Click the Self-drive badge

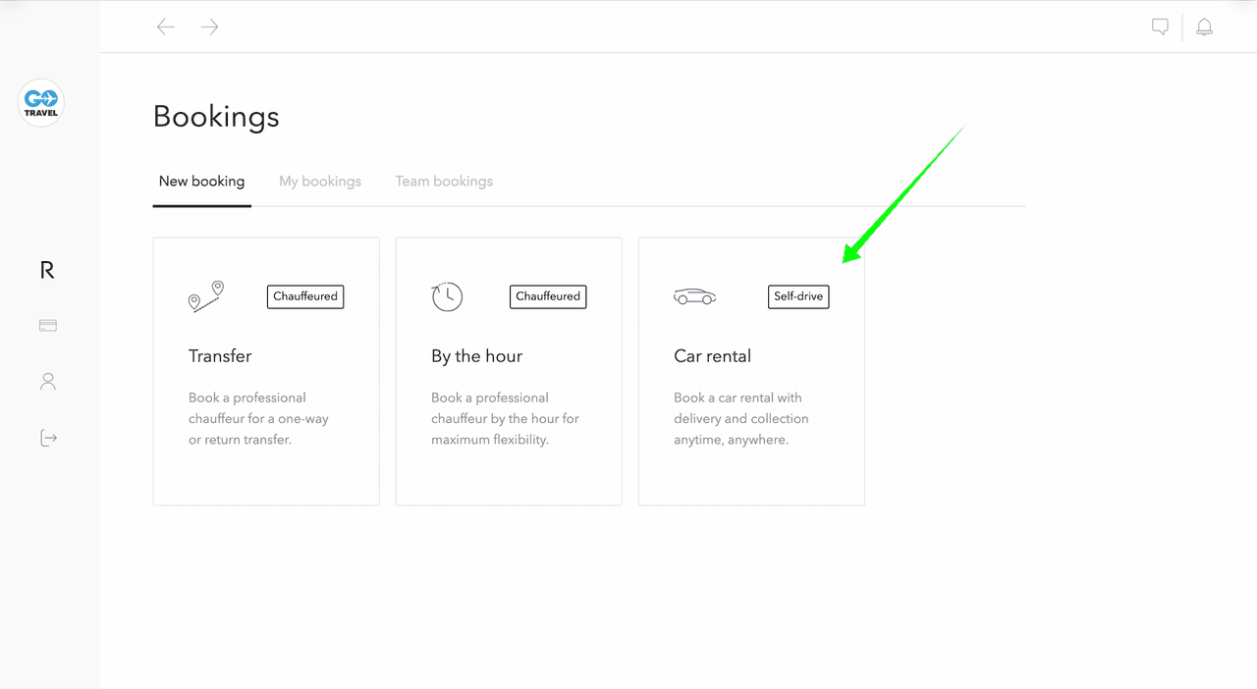[798, 296]
